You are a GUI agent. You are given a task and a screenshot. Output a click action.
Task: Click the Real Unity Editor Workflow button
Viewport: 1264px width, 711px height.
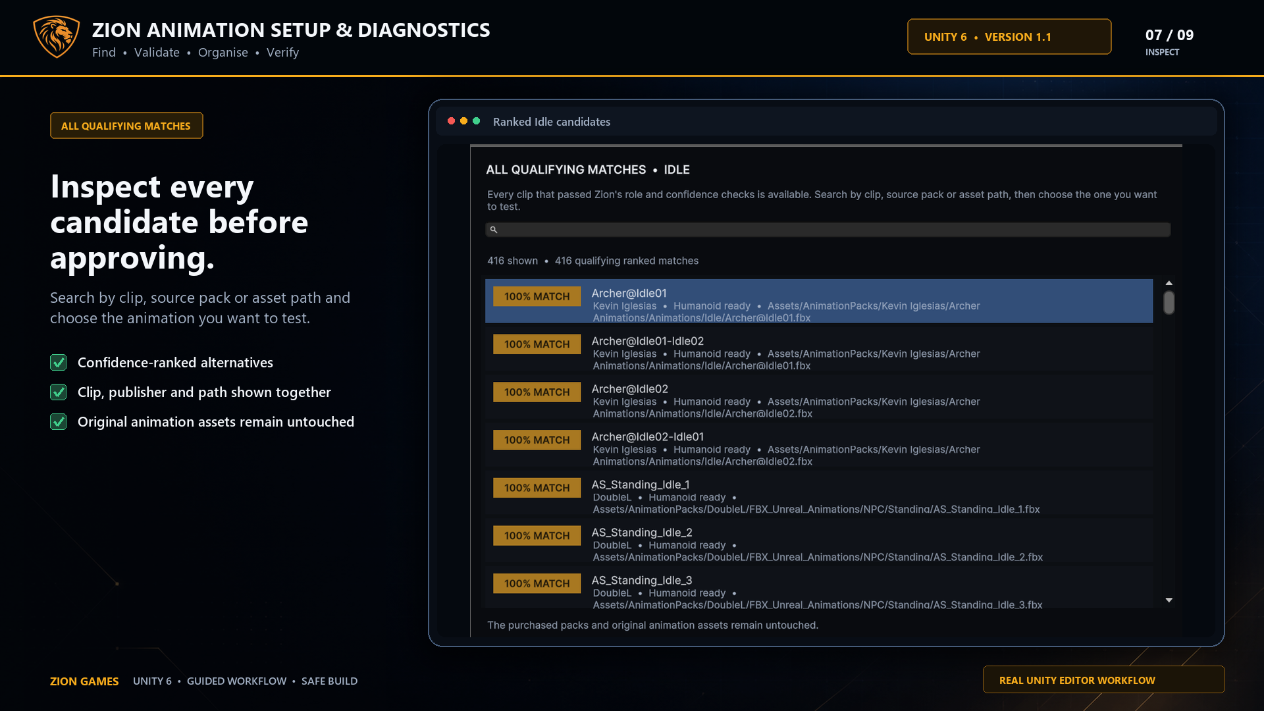[1103, 680]
